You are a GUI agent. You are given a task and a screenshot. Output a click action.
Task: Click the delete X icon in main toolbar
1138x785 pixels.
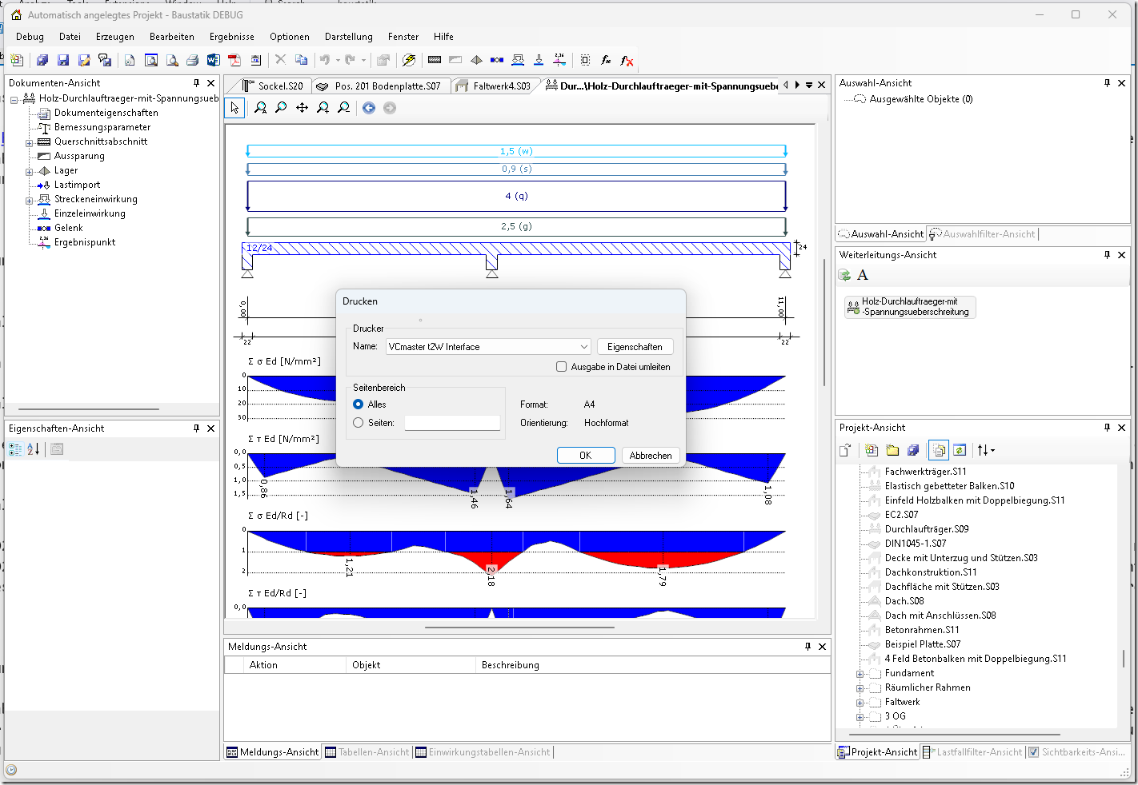point(280,60)
